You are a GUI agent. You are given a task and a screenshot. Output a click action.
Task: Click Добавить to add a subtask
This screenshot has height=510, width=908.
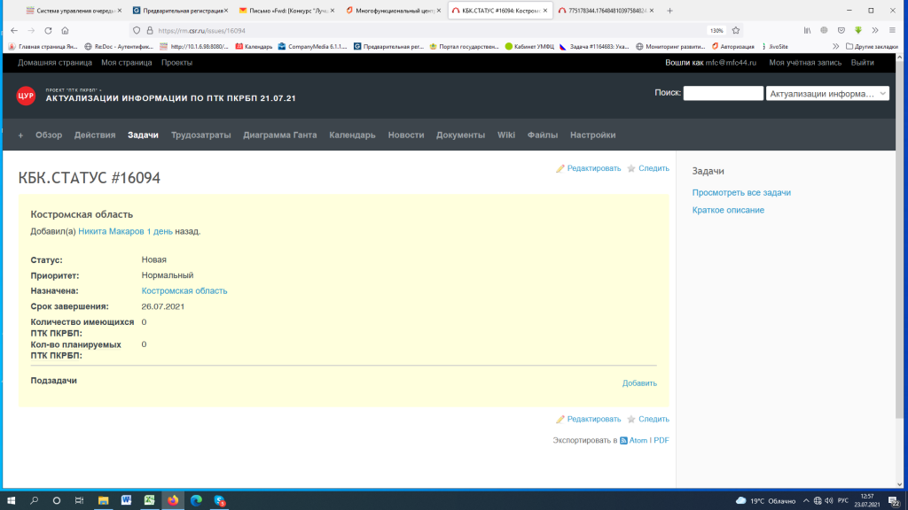[639, 383]
